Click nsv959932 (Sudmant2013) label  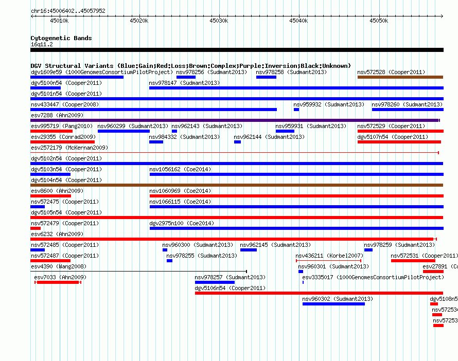tap(329, 104)
